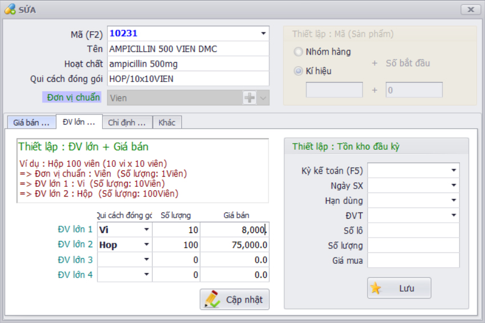Screen dimensions: 485x323
Task: Switch to the Chỉ định tab
Action: (127, 122)
